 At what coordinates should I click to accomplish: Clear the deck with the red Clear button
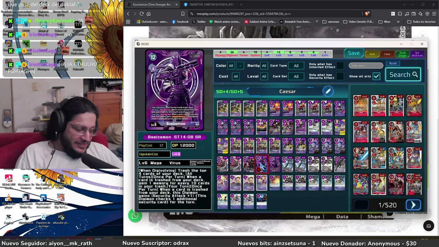(x=387, y=54)
